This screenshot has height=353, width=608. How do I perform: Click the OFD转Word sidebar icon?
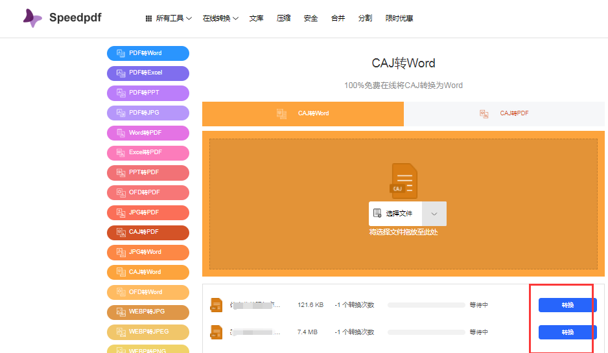[121, 292]
